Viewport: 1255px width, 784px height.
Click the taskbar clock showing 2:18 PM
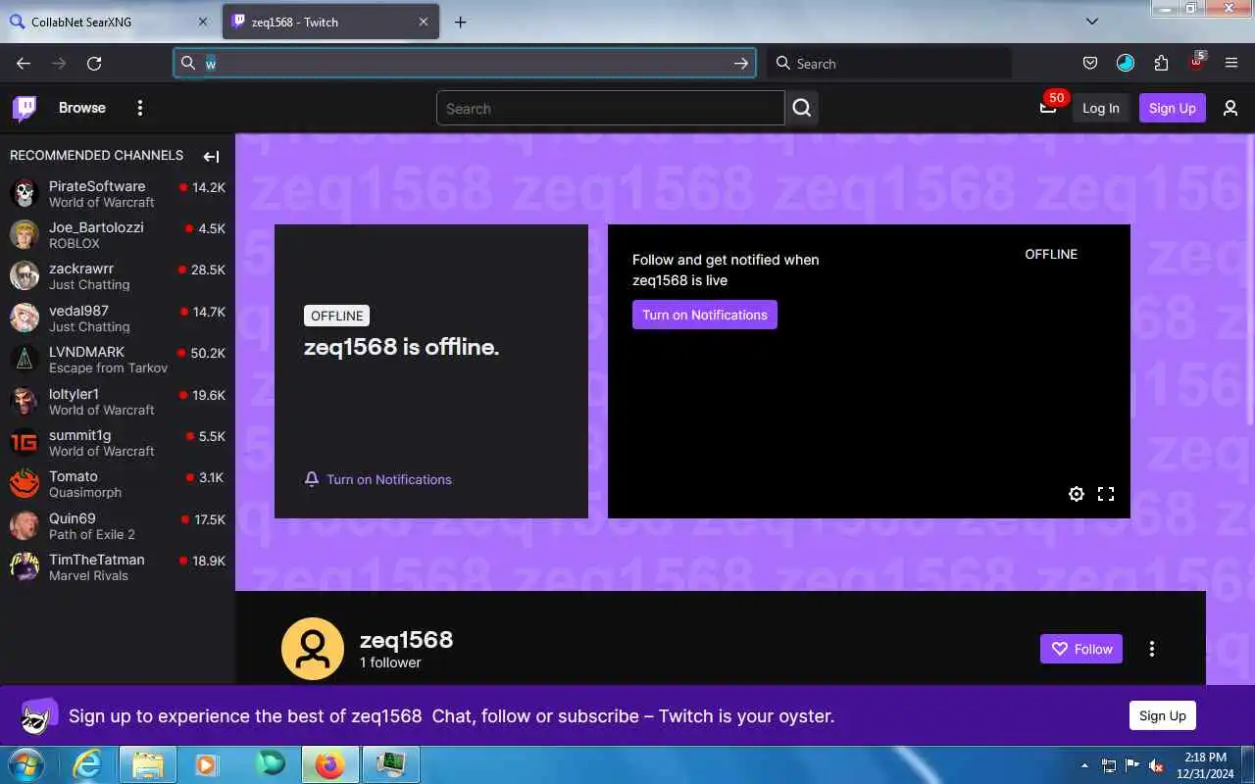(1205, 764)
